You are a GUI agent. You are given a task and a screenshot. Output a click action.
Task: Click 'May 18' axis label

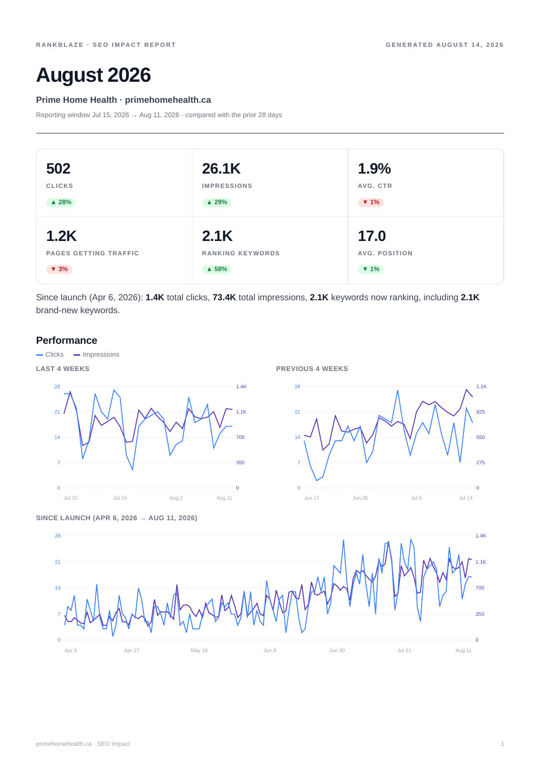199,651
